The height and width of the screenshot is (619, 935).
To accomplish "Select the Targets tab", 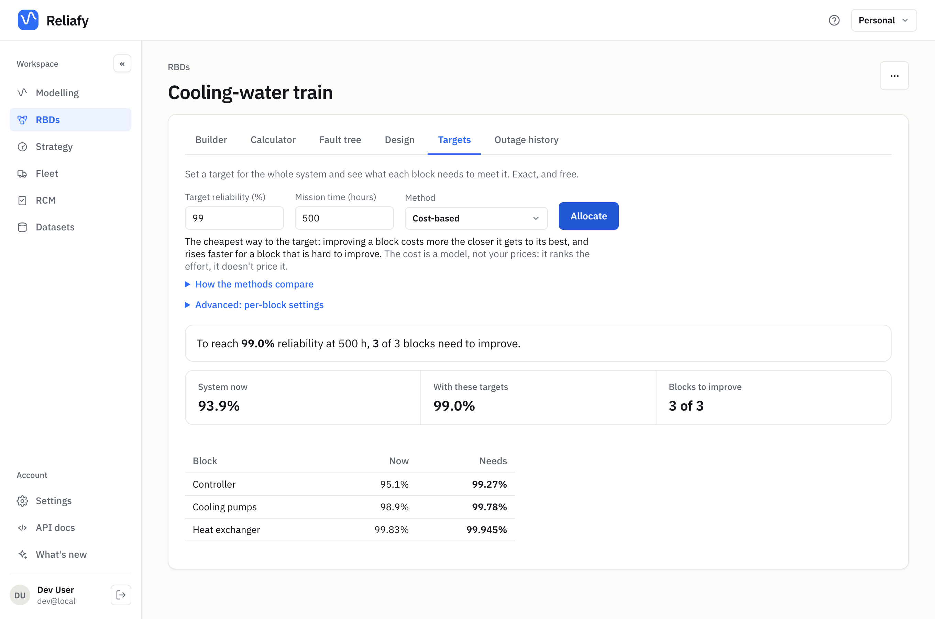I will pos(454,140).
